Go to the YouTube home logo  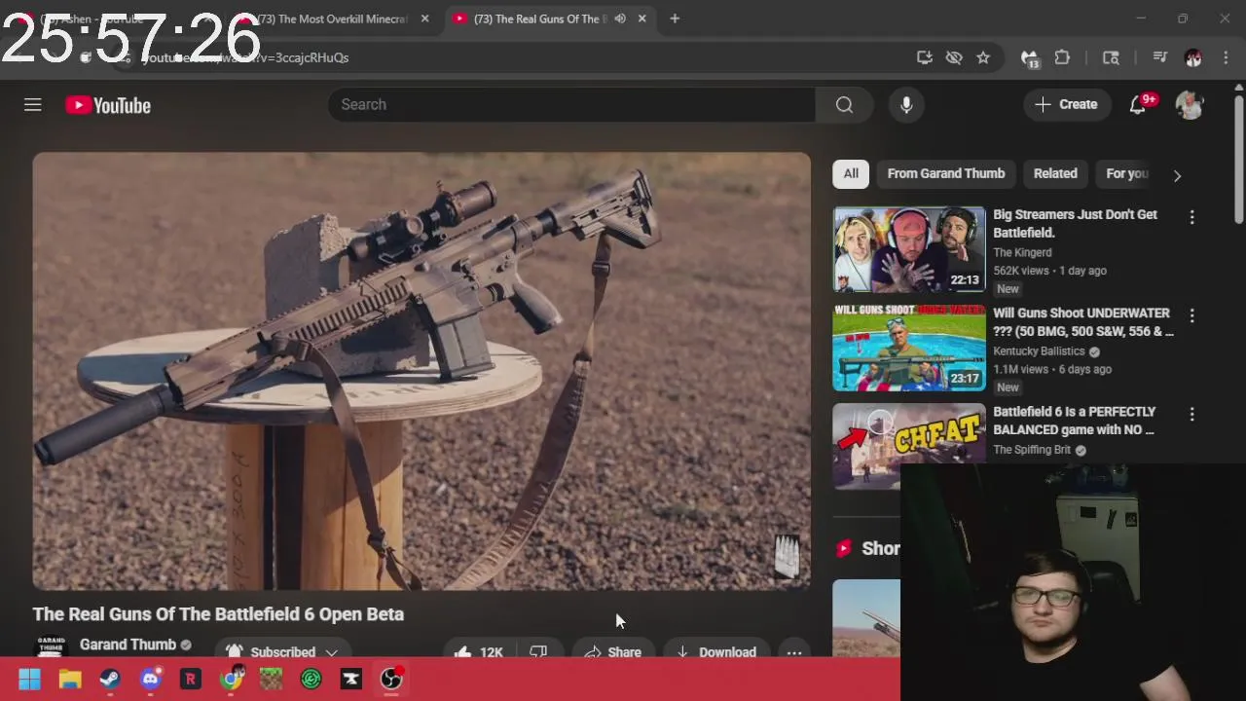[108, 105]
